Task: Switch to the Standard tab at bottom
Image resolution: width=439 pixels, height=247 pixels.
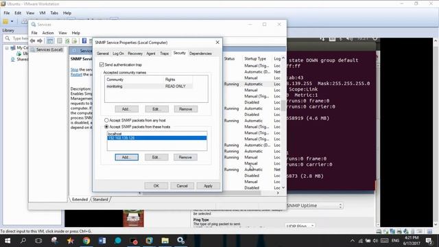Action: 100,200
